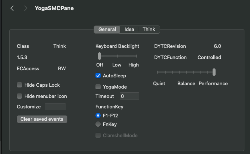Click the ECAccess 'RW' value

(x=62, y=69)
